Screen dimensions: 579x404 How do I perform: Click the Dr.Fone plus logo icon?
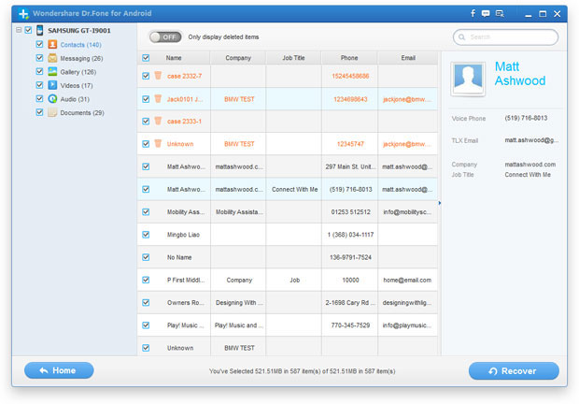tap(23, 14)
